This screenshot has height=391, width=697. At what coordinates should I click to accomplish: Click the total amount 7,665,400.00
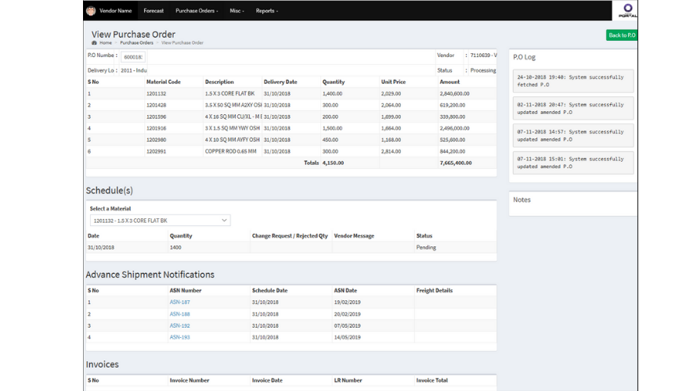click(456, 163)
